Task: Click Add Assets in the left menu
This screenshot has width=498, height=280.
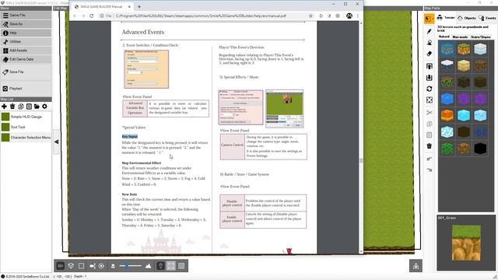Action: click(26, 51)
